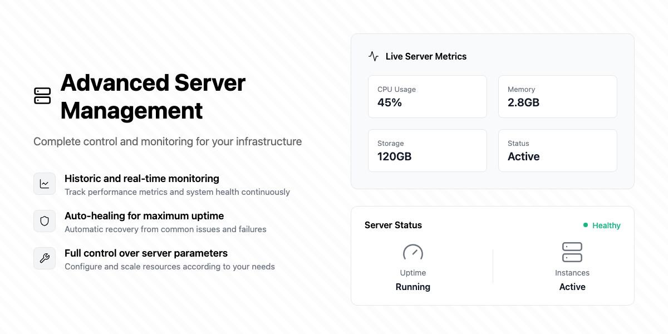Click the Instances label
The image size is (668, 334).
click(x=572, y=273)
